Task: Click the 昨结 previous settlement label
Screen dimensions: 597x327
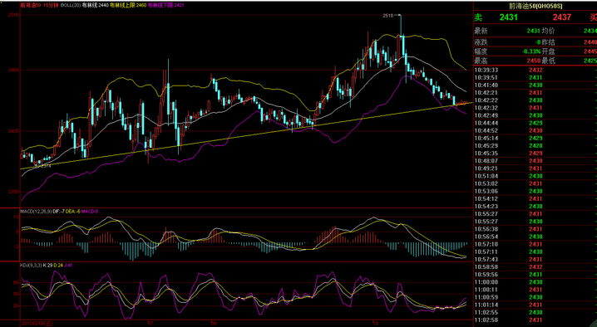Action: click(x=549, y=42)
